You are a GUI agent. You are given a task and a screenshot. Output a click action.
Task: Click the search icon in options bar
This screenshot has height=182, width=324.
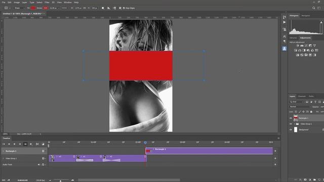pyautogui.click(x=314, y=8)
